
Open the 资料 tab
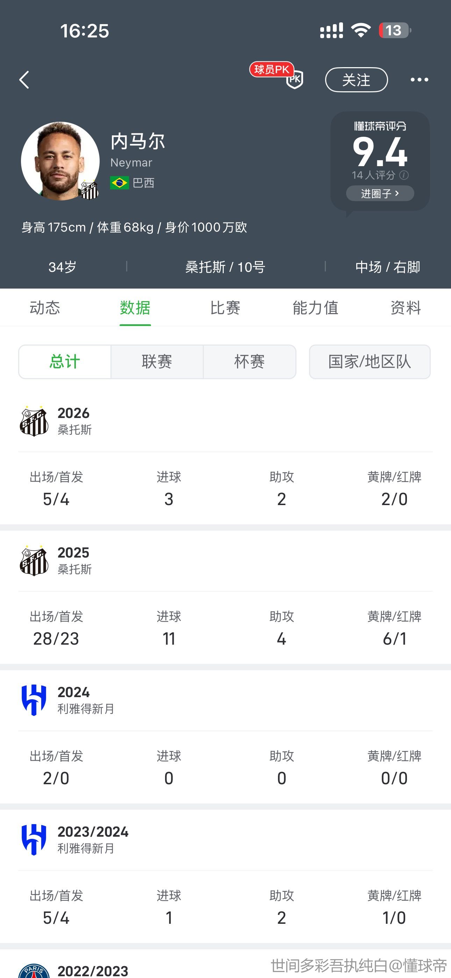tap(406, 307)
